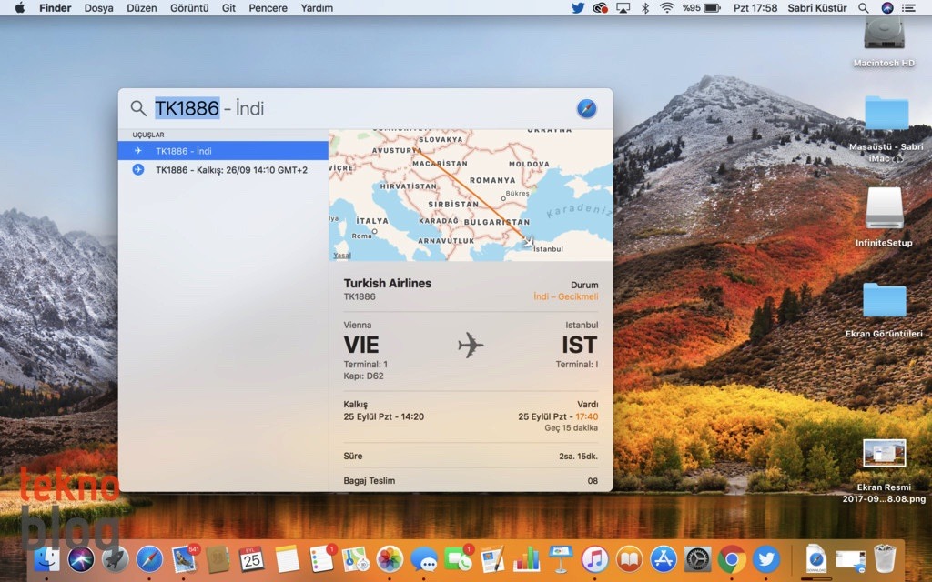
Task: Open Calendar showing 25 in dock
Action: (251, 559)
